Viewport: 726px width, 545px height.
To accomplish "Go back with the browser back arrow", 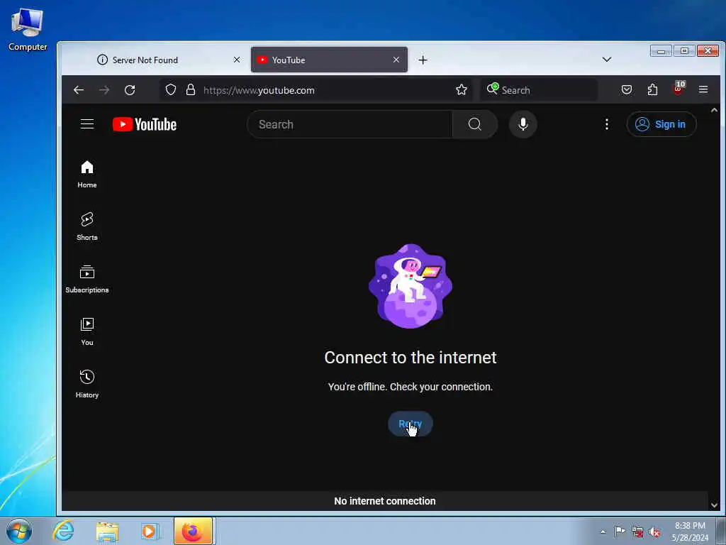I will [x=79, y=90].
